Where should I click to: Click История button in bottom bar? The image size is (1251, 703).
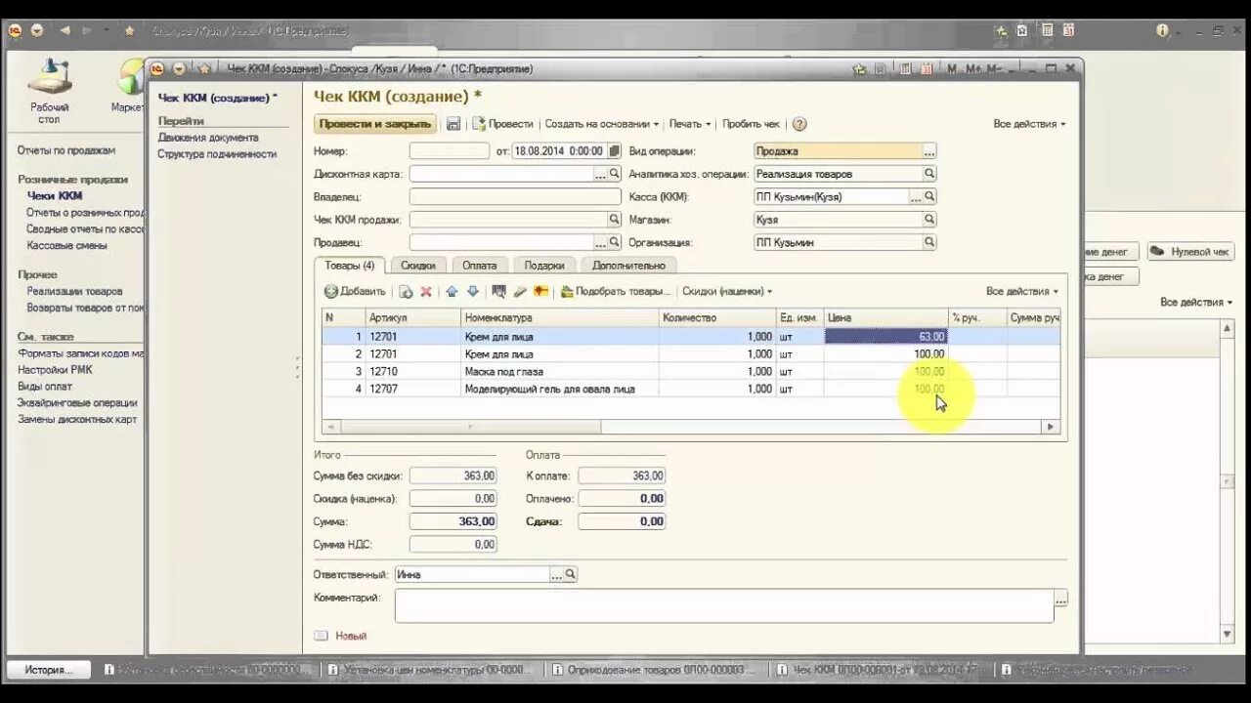(49, 670)
